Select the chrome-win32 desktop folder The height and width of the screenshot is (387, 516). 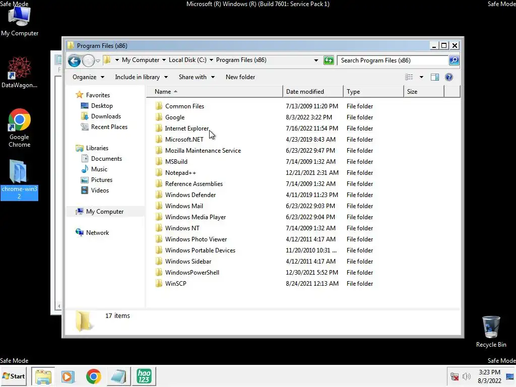pos(19,179)
